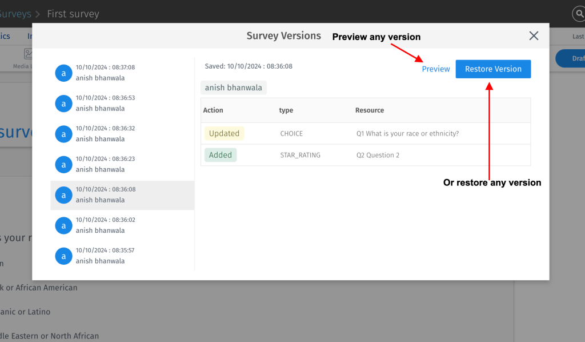Screen dimensions: 585x342
Task: Select version saved at 08:36:08
Action: point(122,195)
